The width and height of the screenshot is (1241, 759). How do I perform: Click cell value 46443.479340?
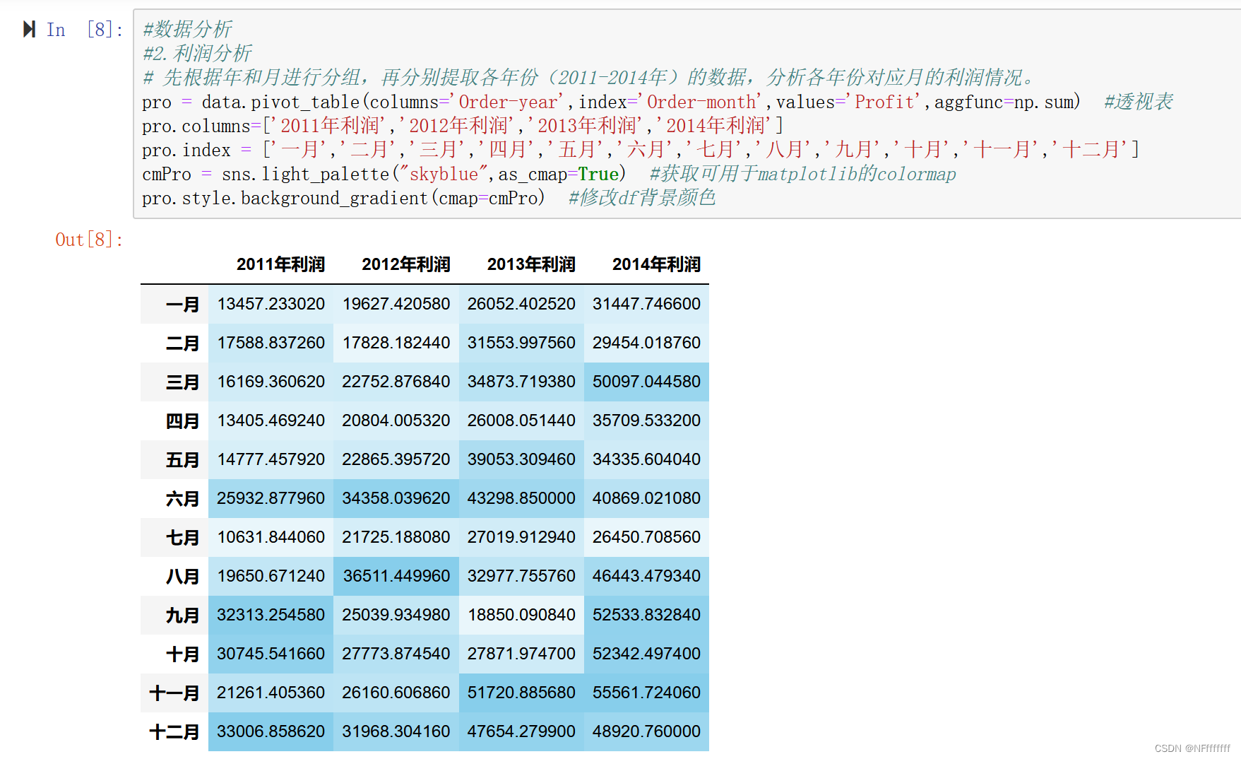pos(646,576)
